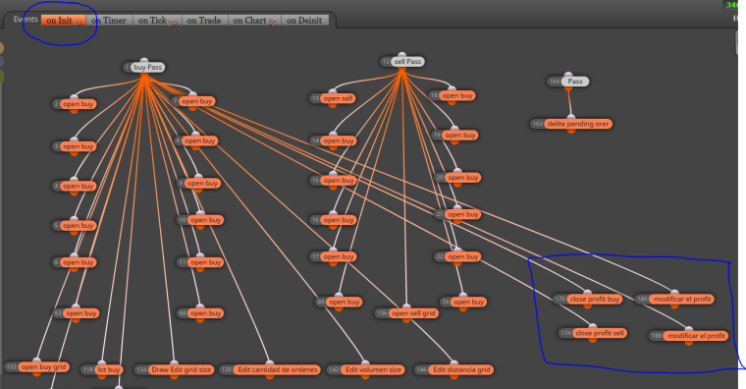Viewport: 746px width, 389px height.
Task: Open the on Timer events tab
Action: [109, 21]
